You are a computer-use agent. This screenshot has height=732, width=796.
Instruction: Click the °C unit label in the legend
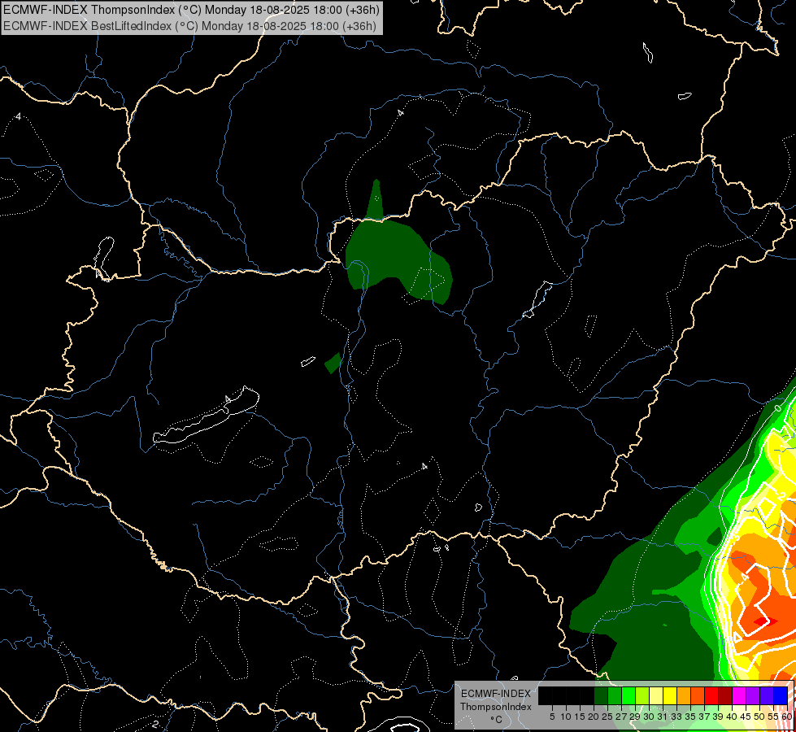pos(496,719)
